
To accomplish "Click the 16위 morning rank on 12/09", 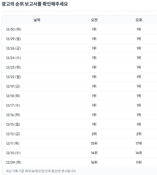I will tap(94, 162).
